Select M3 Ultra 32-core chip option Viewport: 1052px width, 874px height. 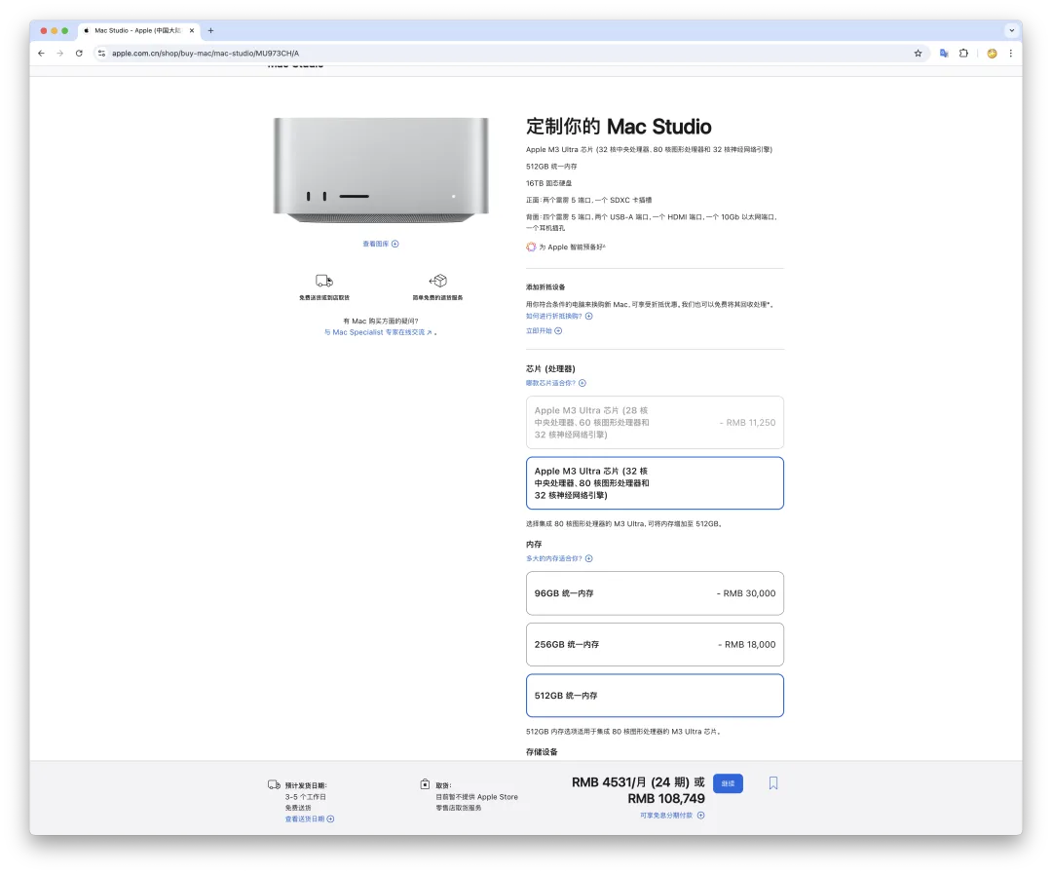point(655,482)
